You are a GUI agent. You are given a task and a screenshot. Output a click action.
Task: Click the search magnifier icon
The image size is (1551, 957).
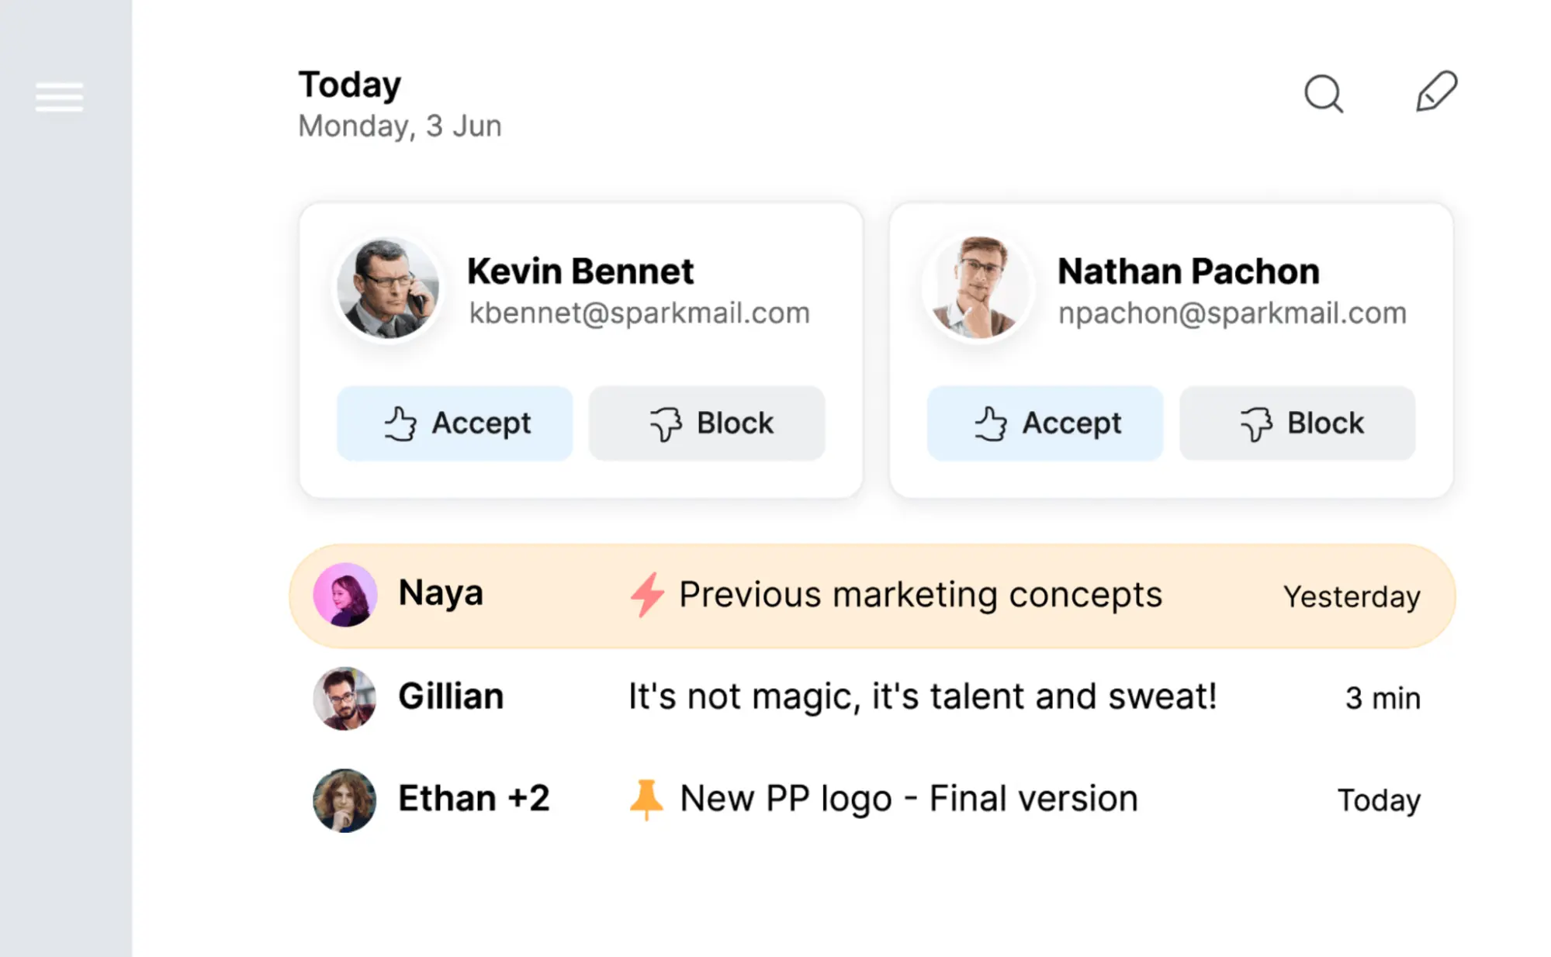pyautogui.click(x=1323, y=95)
